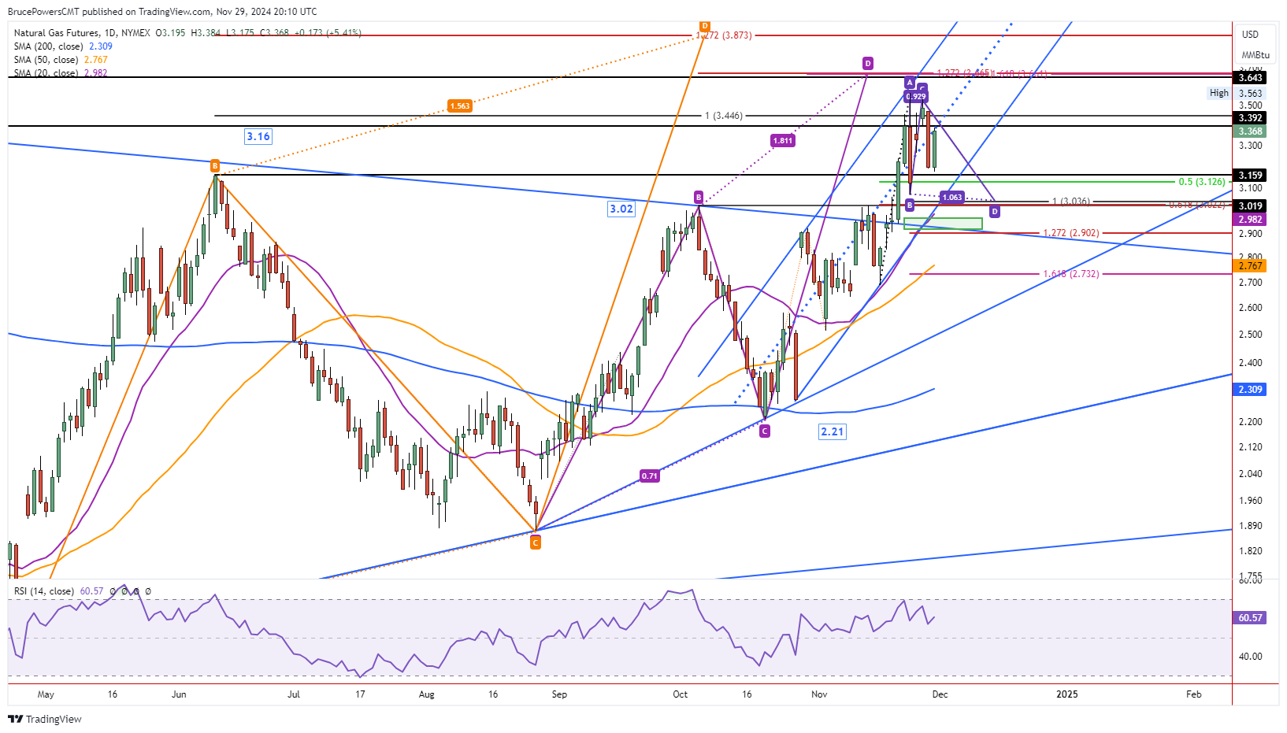Click the 2.500 price scale value
1287x733 pixels.
point(1251,335)
